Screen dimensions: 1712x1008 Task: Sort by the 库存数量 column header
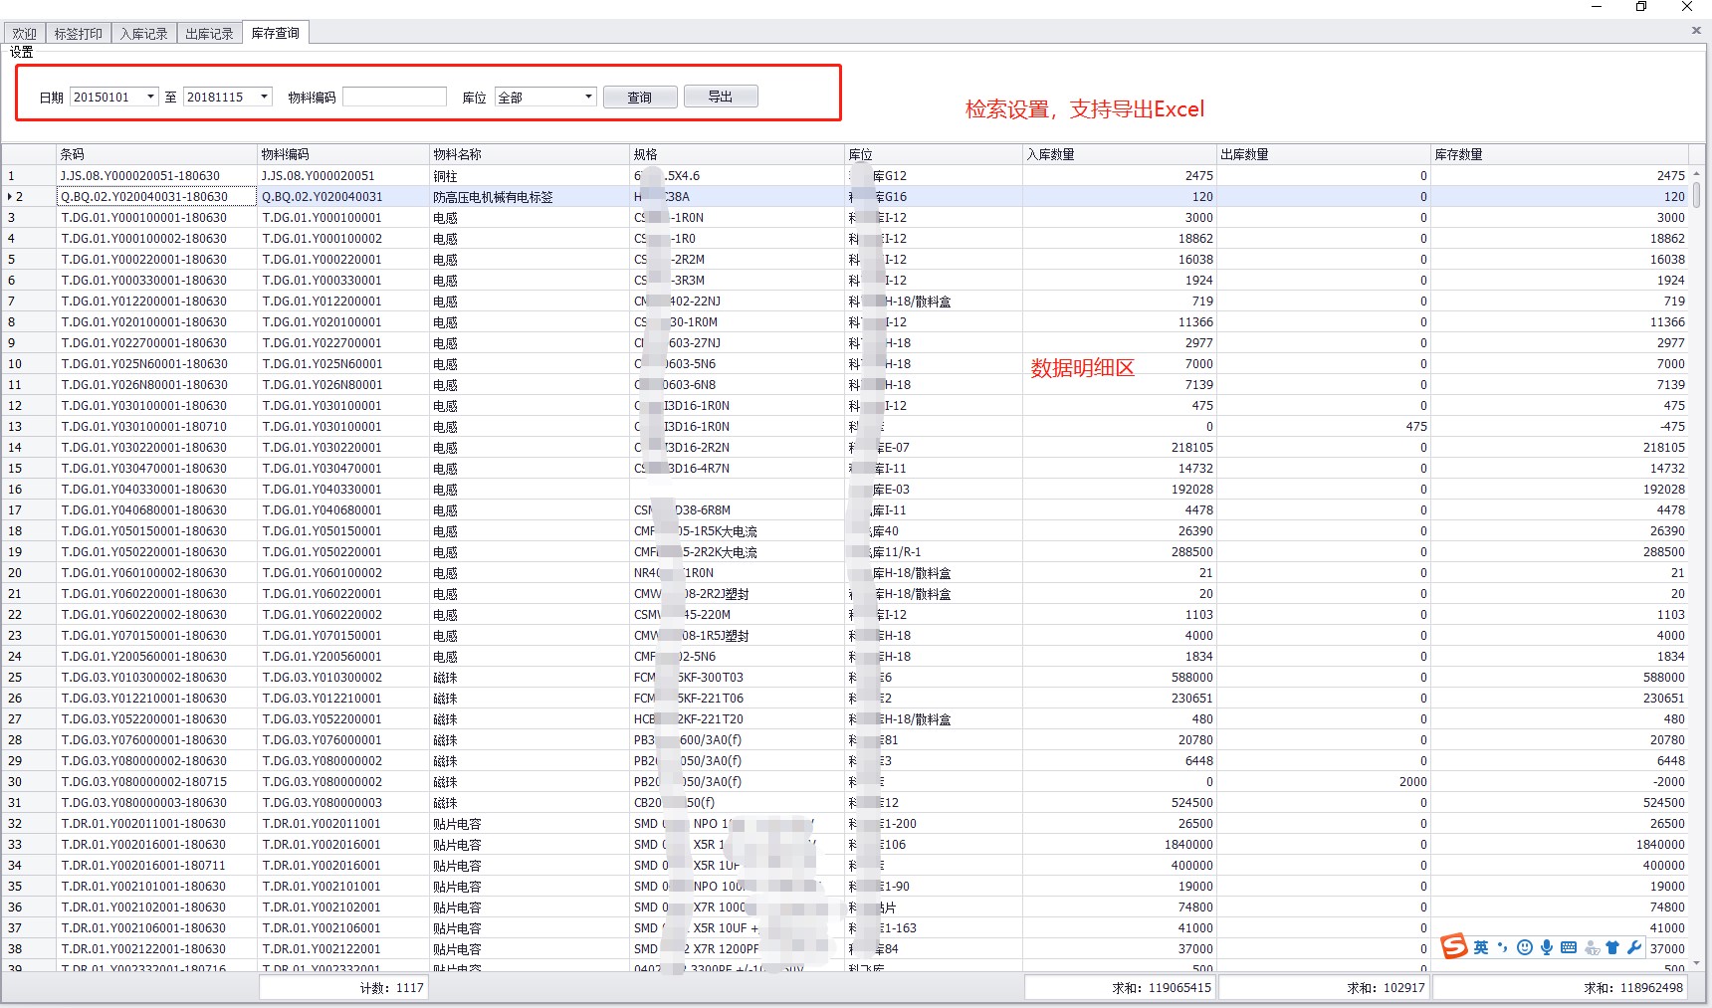1558,154
